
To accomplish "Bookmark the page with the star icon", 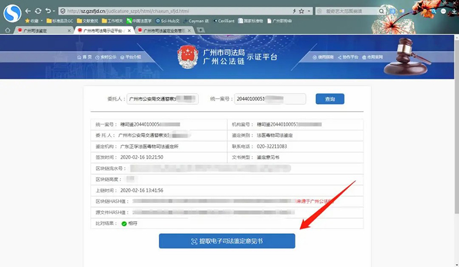I will coord(302,11).
